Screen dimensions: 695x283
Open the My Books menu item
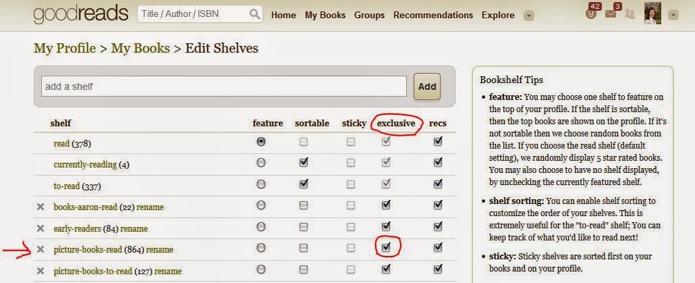click(x=325, y=15)
